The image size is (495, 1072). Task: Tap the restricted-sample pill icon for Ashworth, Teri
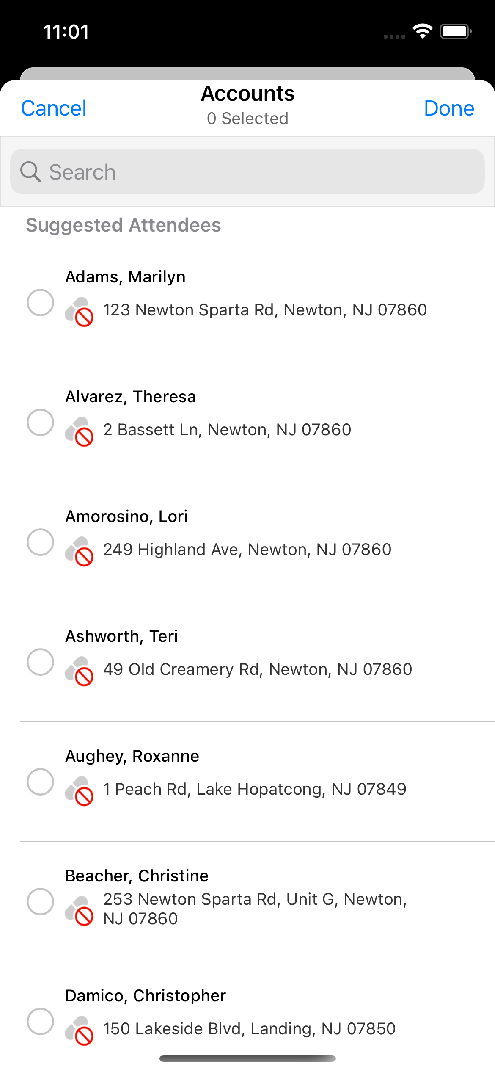[79, 671]
